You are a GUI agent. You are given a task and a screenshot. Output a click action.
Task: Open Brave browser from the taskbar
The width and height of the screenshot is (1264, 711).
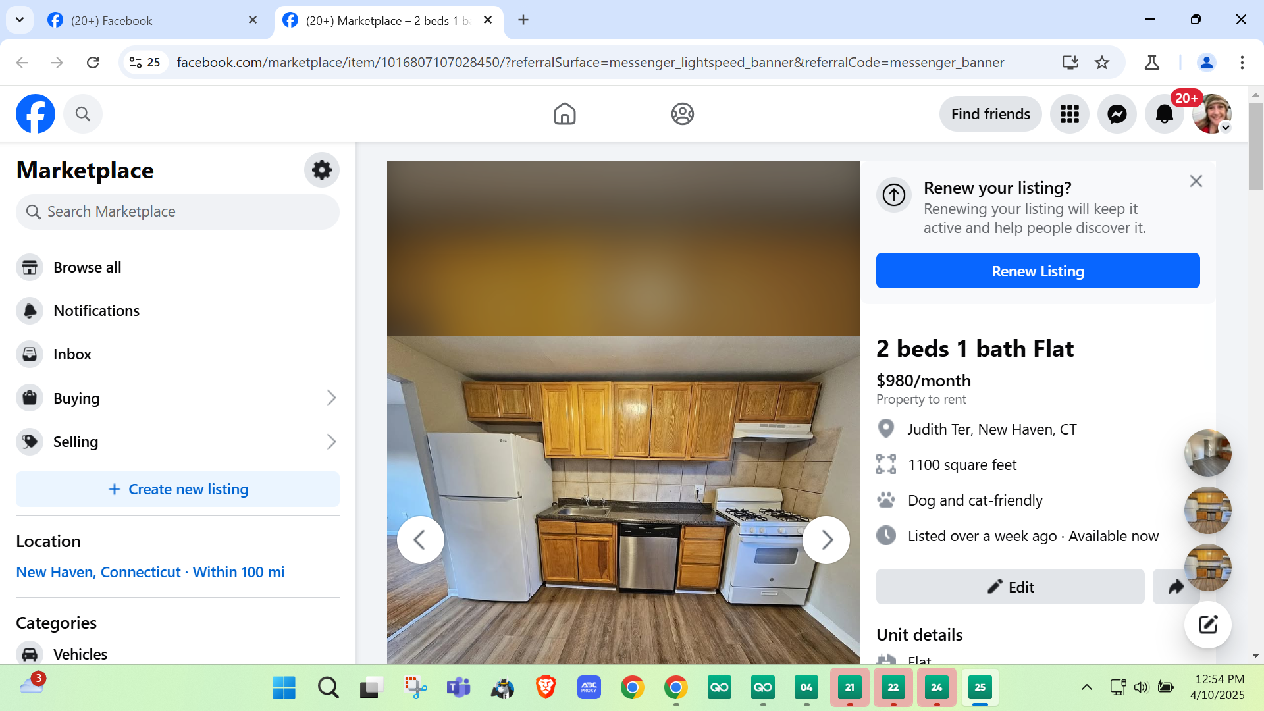click(545, 688)
